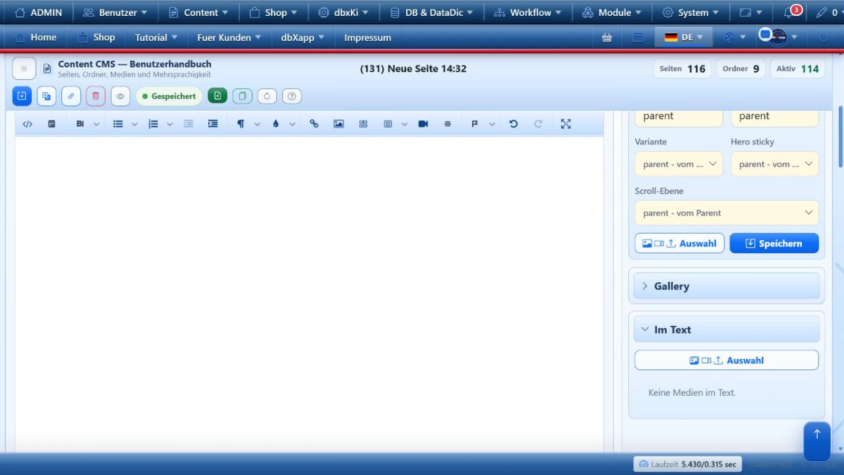
Task: Click the outdent icon
Action: tap(188, 124)
